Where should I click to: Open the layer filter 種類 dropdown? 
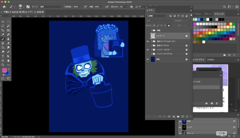click(157, 16)
